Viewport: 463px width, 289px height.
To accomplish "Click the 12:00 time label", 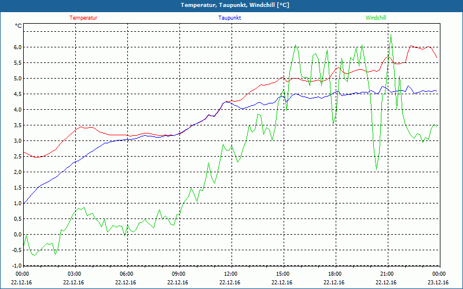I will coord(230,274).
